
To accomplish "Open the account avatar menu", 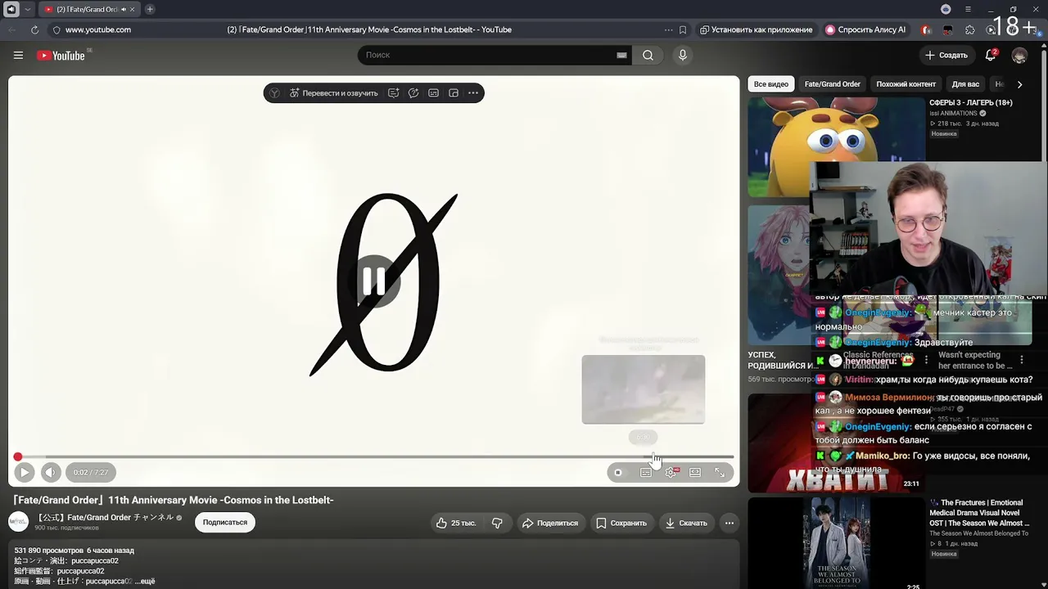I will 1019,55.
